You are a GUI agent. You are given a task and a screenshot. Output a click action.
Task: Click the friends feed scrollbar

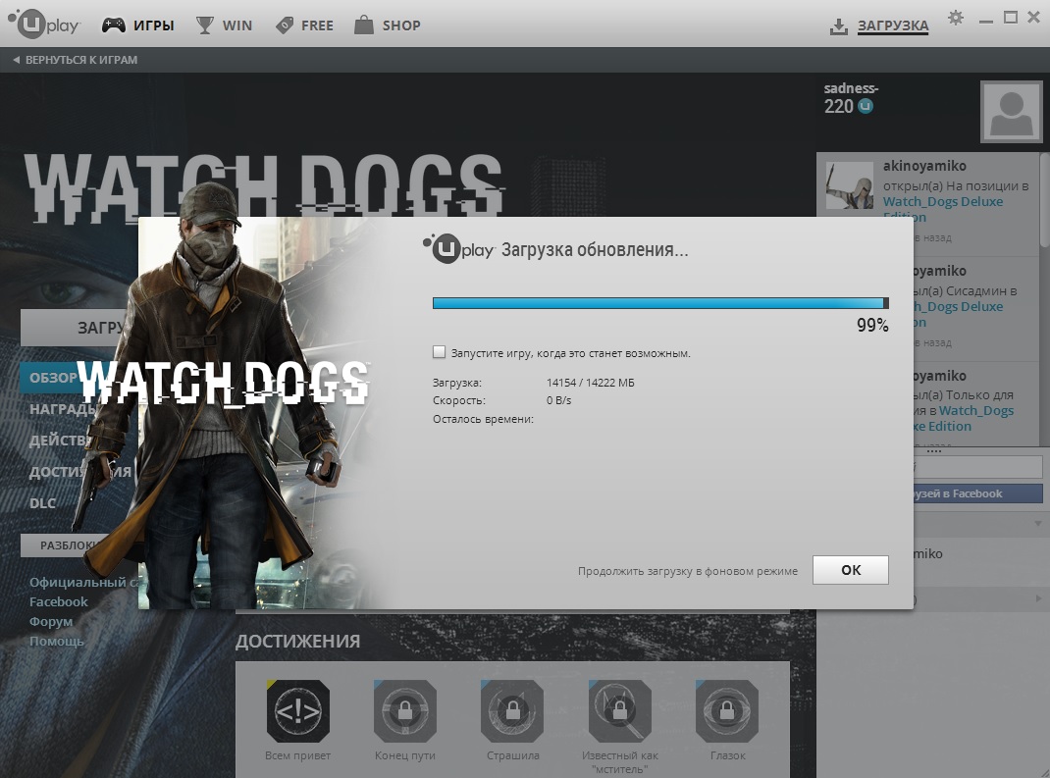1045,201
